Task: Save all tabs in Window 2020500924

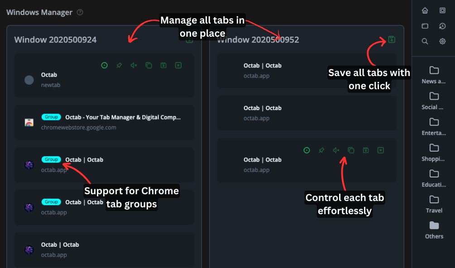Action: pyautogui.click(x=189, y=40)
